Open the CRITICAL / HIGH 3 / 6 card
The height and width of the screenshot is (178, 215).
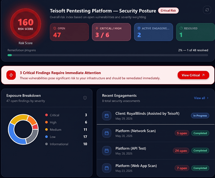pos(112,32)
